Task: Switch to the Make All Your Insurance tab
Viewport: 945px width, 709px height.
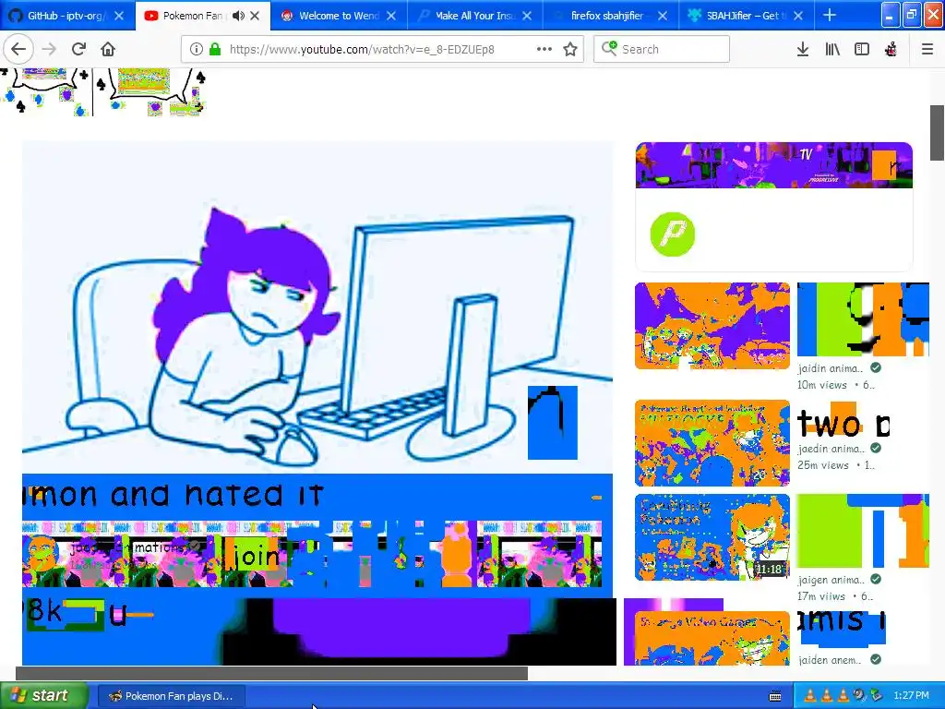Action: (x=475, y=16)
